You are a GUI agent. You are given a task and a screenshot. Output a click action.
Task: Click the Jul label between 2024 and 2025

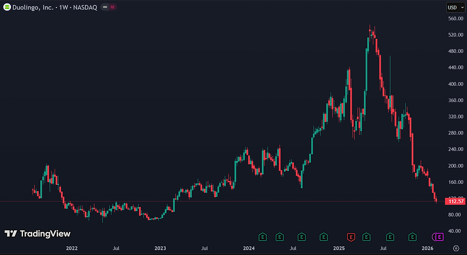294,248
